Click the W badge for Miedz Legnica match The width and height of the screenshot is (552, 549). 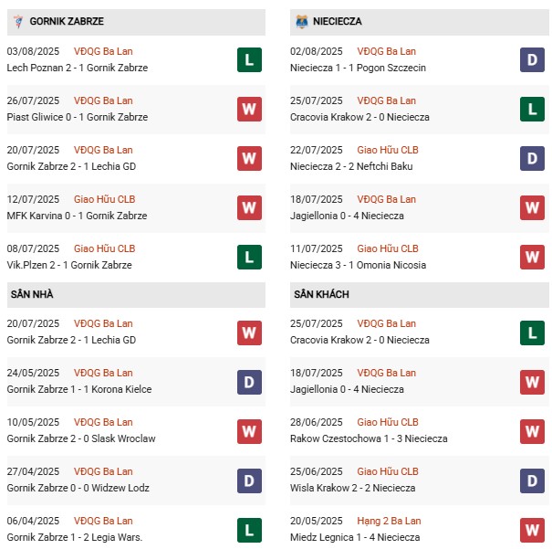coord(533,530)
